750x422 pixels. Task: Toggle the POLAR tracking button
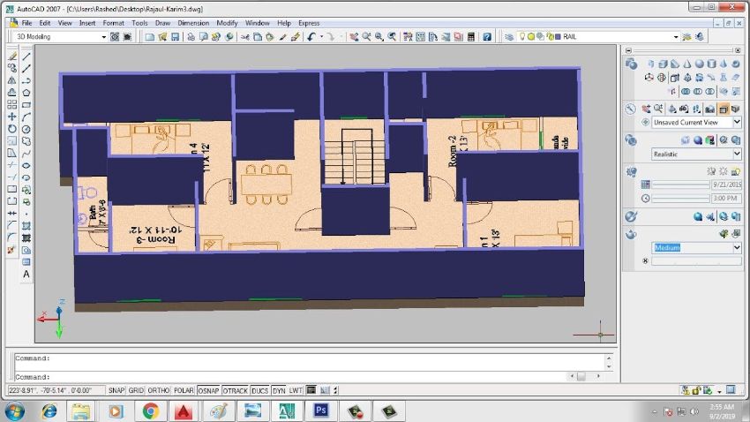tap(184, 390)
